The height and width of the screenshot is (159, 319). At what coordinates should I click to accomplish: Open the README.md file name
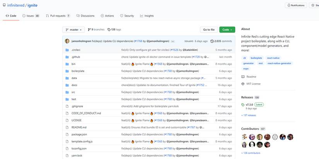coord(79,127)
